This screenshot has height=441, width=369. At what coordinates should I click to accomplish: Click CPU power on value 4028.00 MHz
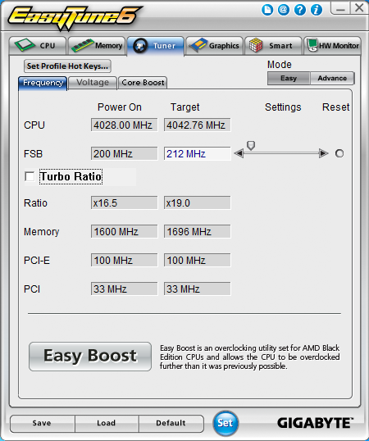[124, 125]
